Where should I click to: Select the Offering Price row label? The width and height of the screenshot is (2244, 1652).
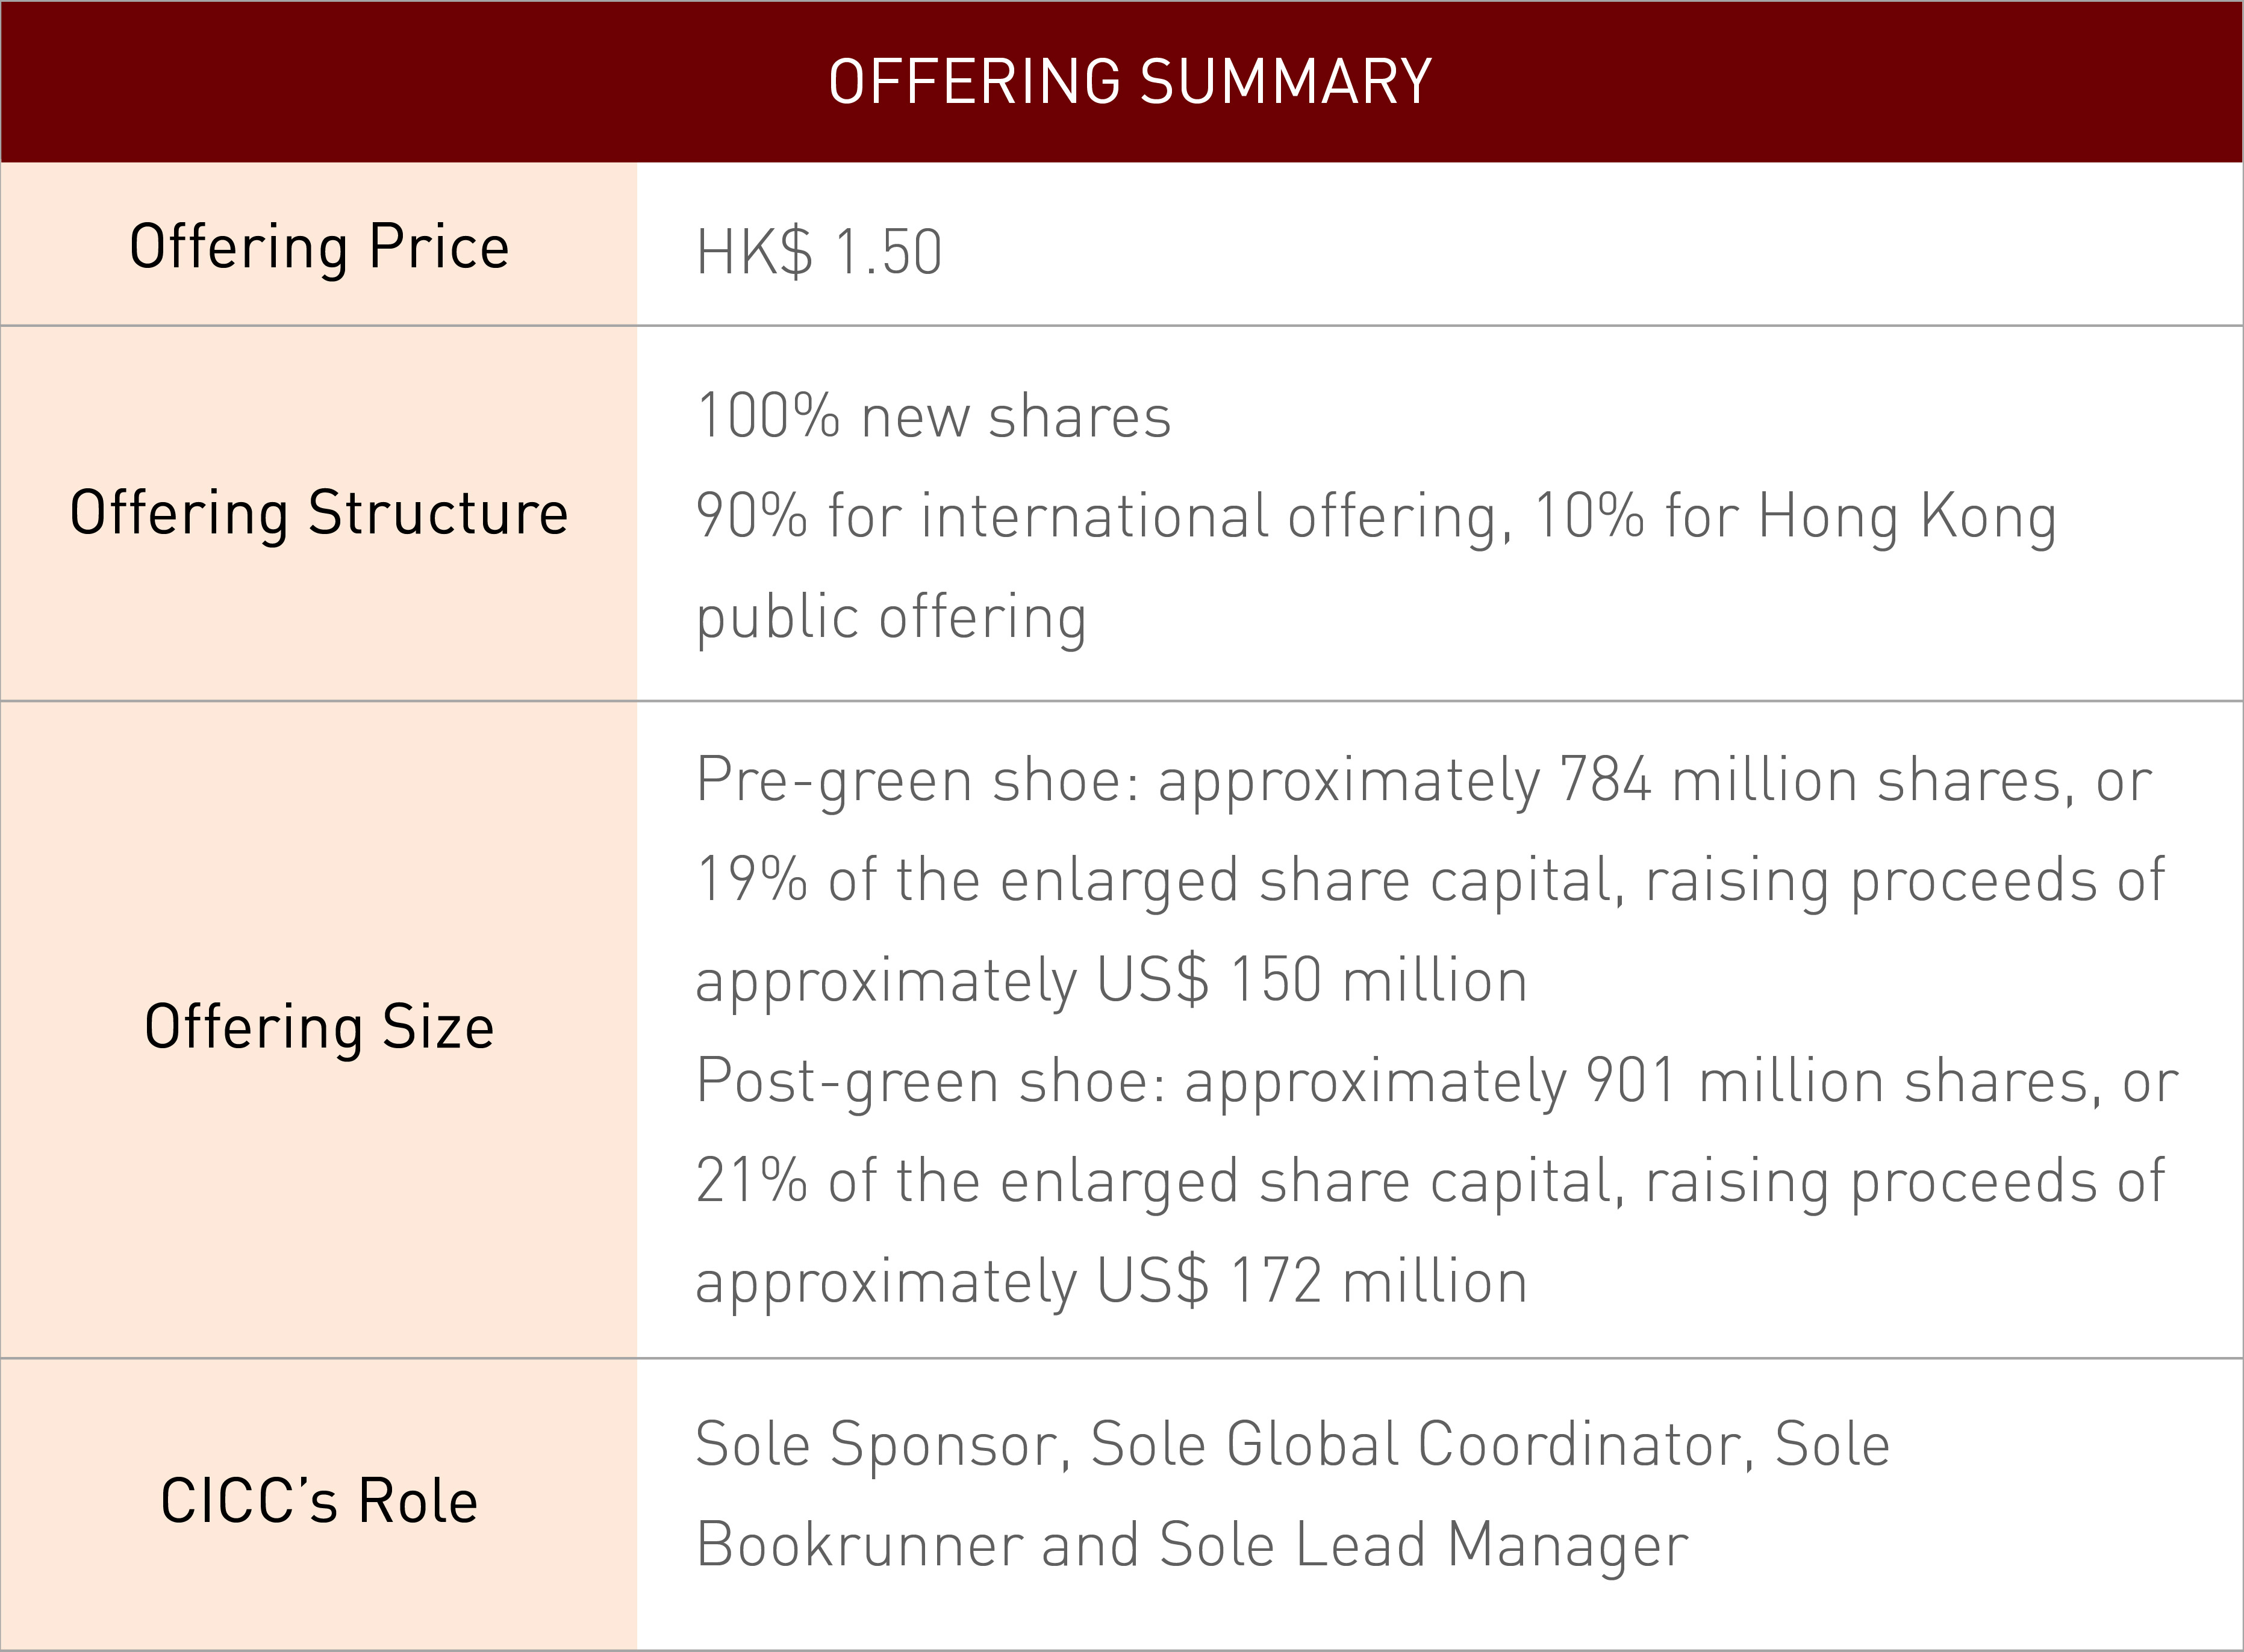(x=319, y=247)
